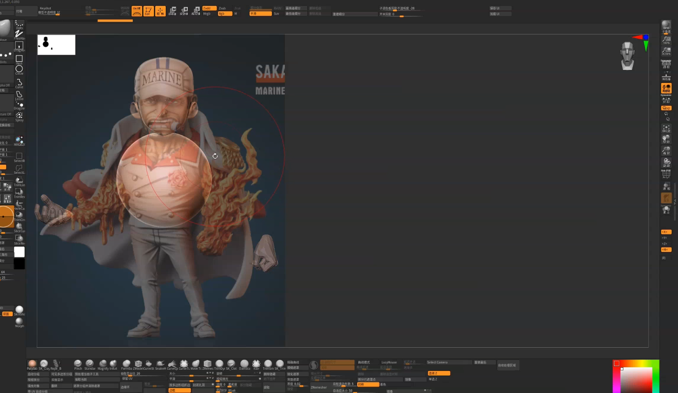Switch to Zsub mode
Screen dimensions: 678x393
(x=222, y=8)
